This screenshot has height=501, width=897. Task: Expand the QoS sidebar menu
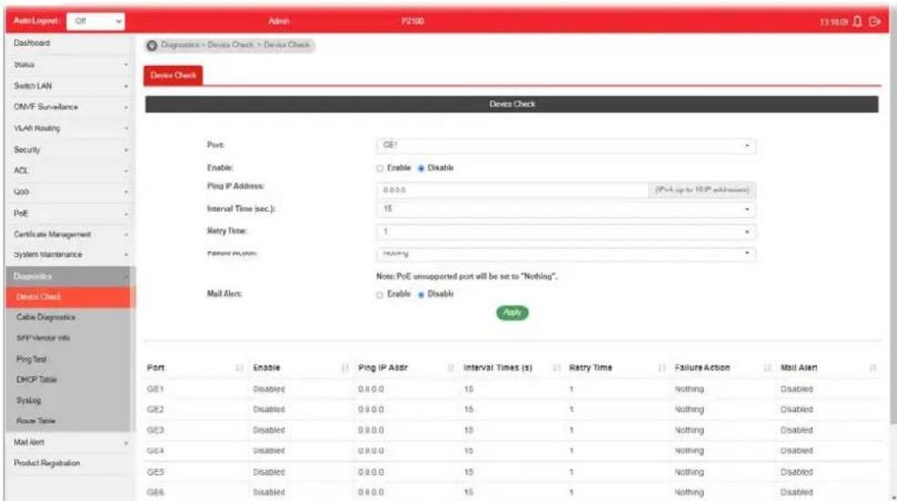[70, 193]
